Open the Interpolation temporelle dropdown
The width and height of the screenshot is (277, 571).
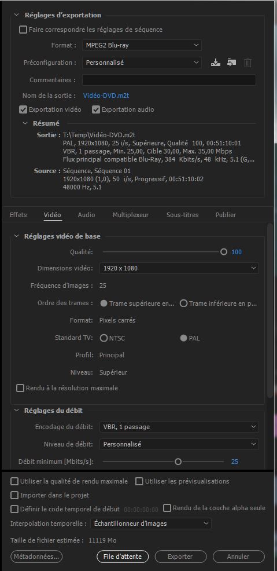point(150,524)
